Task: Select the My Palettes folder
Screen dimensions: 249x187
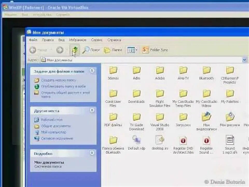Action: 230,97
